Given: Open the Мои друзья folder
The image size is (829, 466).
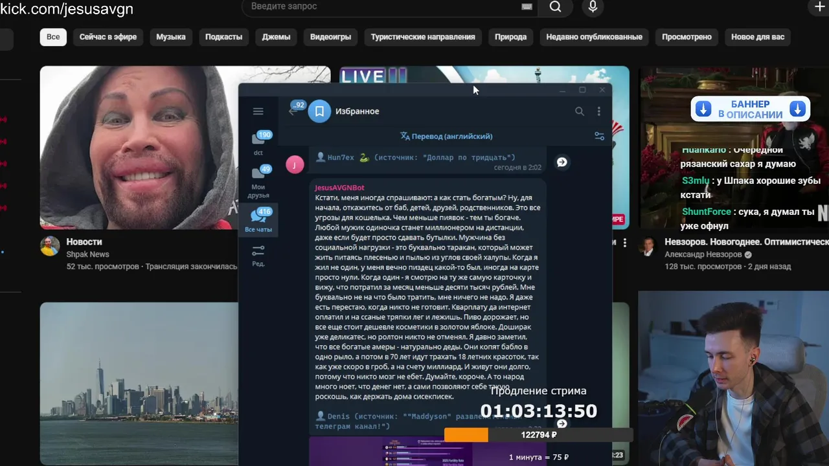Looking at the screenshot, I should coord(258,182).
